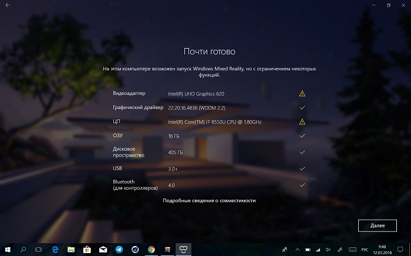Open clock showing 9:48 12.03.2018

tap(382, 250)
